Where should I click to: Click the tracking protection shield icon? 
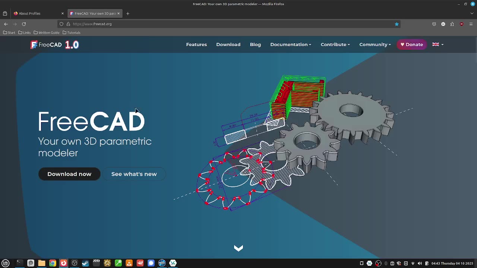pos(61,24)
